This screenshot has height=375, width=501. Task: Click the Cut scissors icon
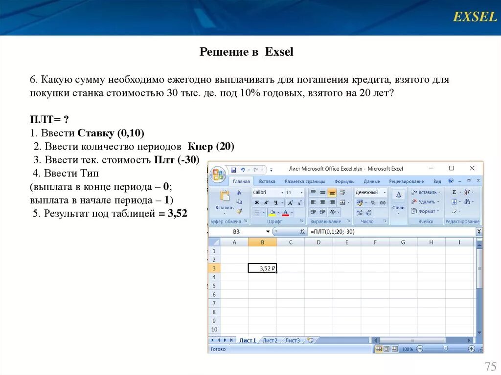pyautogui.click(x=239, y=192)
